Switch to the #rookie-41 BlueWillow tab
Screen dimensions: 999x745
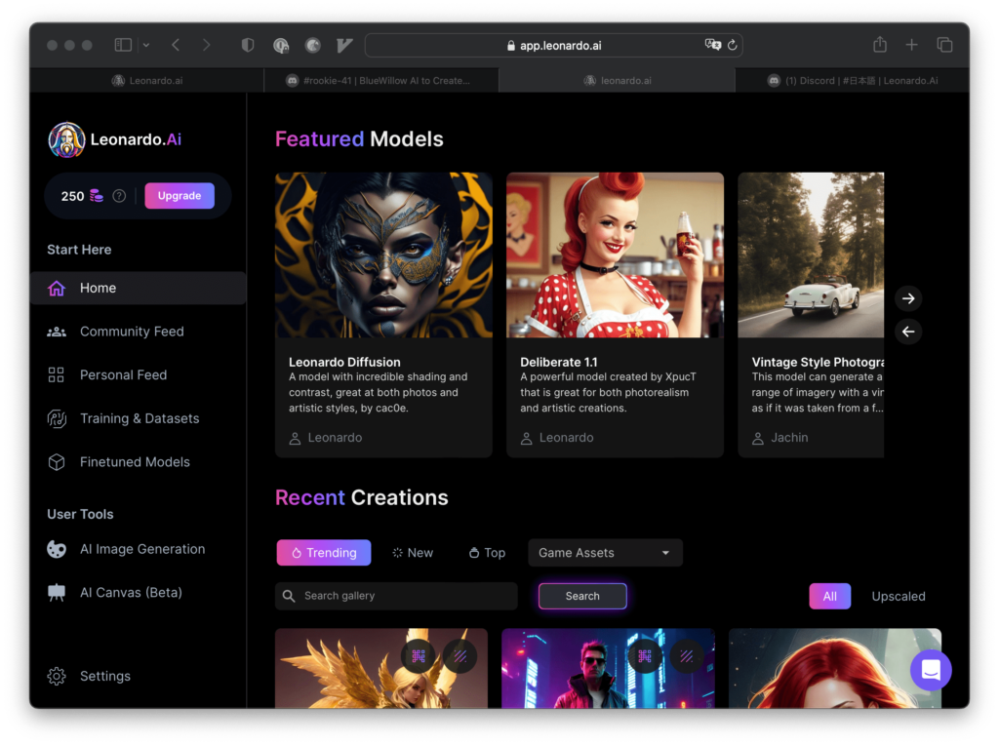tap(381, 80)
